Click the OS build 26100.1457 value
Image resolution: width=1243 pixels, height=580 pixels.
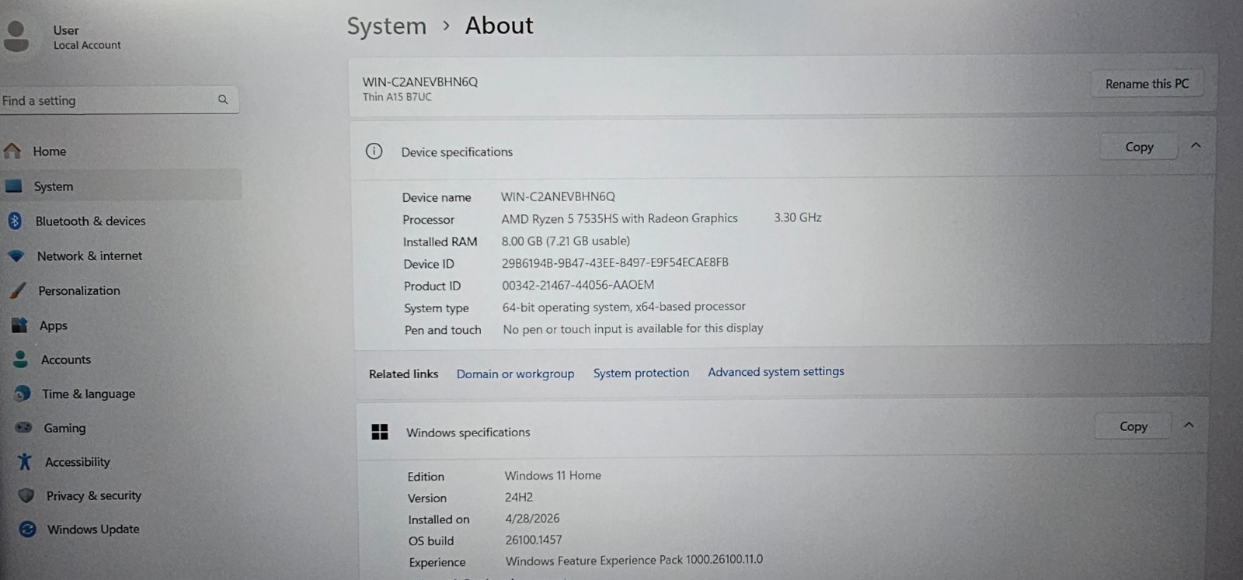(x=533, y=540)
